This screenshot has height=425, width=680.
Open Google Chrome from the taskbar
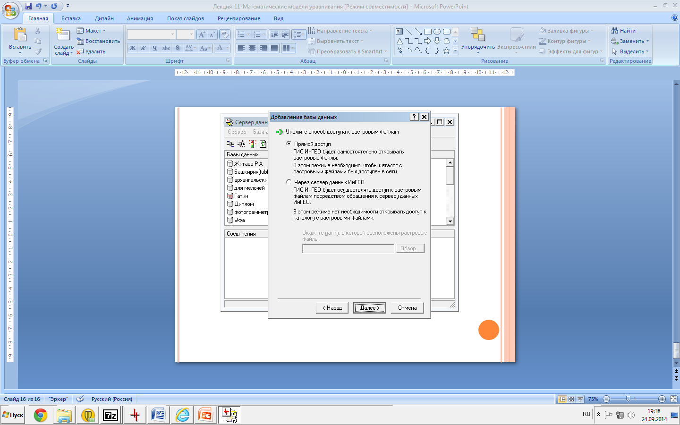pyautogui.click(x=41, y=416)
